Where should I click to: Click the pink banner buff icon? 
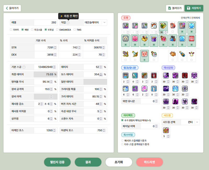click(x=135, y=39)
